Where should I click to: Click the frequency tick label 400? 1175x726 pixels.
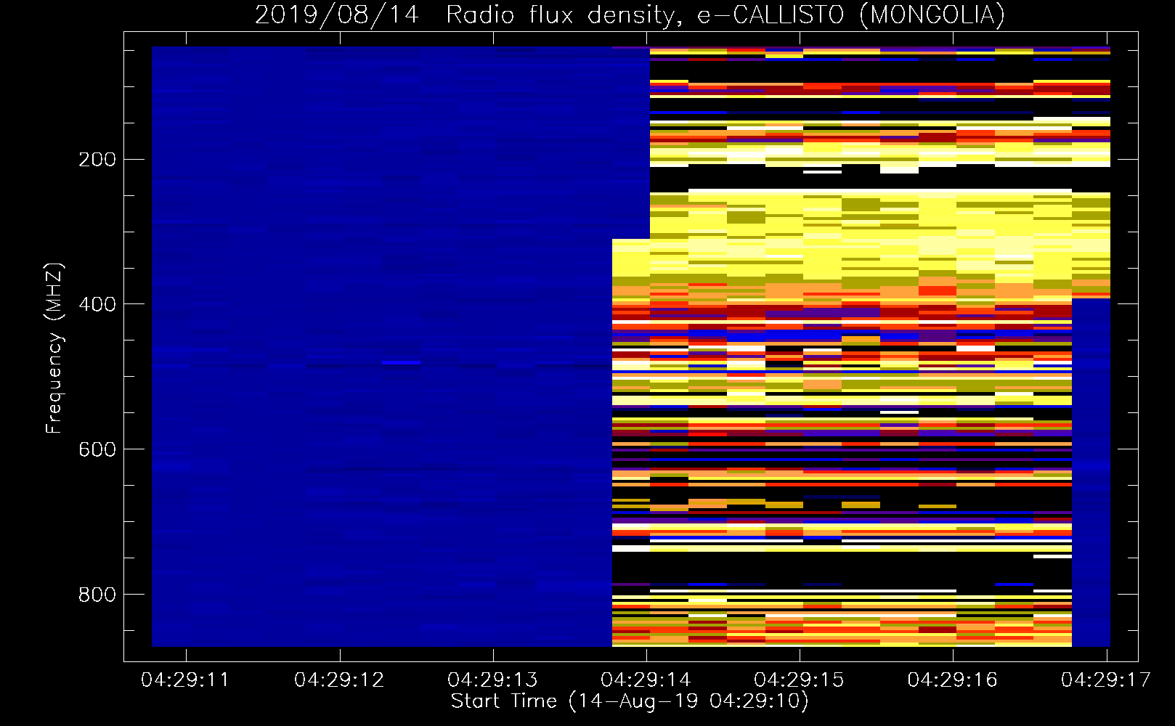pyautogui.click(x=97, y=305)
